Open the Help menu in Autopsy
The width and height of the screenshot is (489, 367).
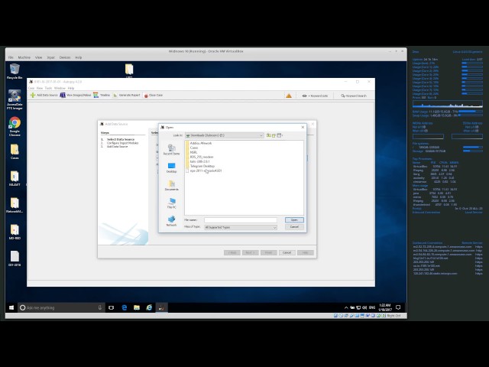[71, 89]
